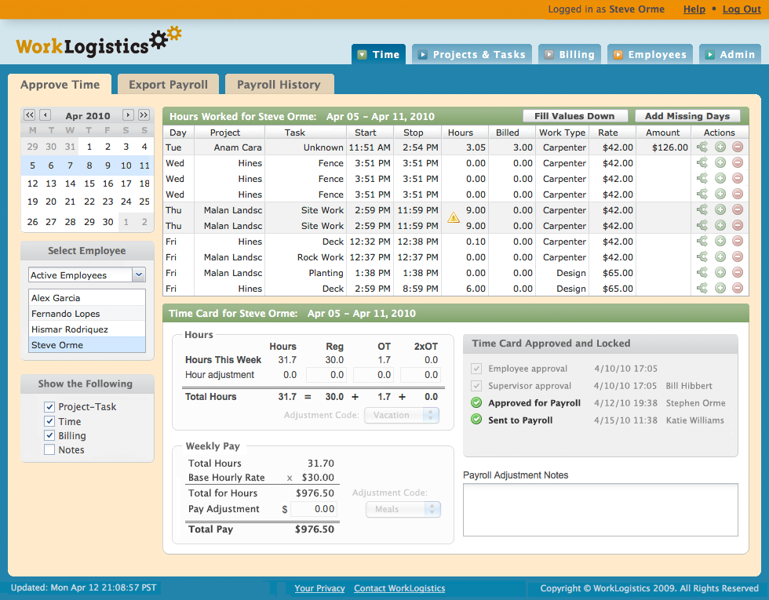Add an entry after Fri Planting row
Image resolution: width=769 pixels, height=600 pixels.
coord(720,272)
